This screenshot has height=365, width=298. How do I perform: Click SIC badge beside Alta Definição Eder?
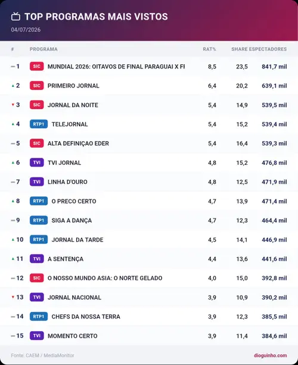pos(36,143)
